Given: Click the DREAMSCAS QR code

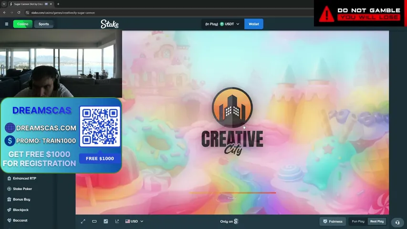Looking at the screenshot, I should pos(100,126).
